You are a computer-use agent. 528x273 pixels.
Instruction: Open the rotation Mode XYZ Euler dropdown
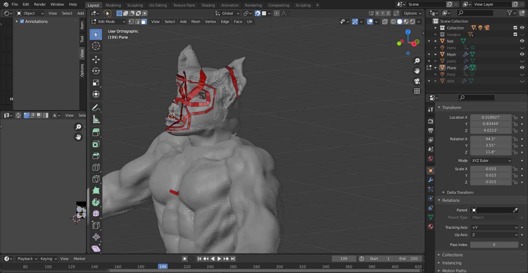491,161
